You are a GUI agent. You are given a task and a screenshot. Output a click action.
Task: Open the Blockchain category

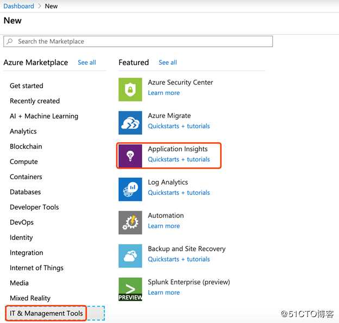pyautogui.click(x=26, y=147)
